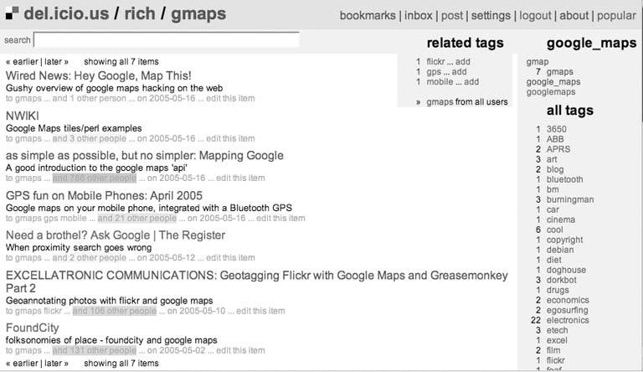Click 'add' next to flickr related tag
Viewport: 643px width, 372px height.
462,62
